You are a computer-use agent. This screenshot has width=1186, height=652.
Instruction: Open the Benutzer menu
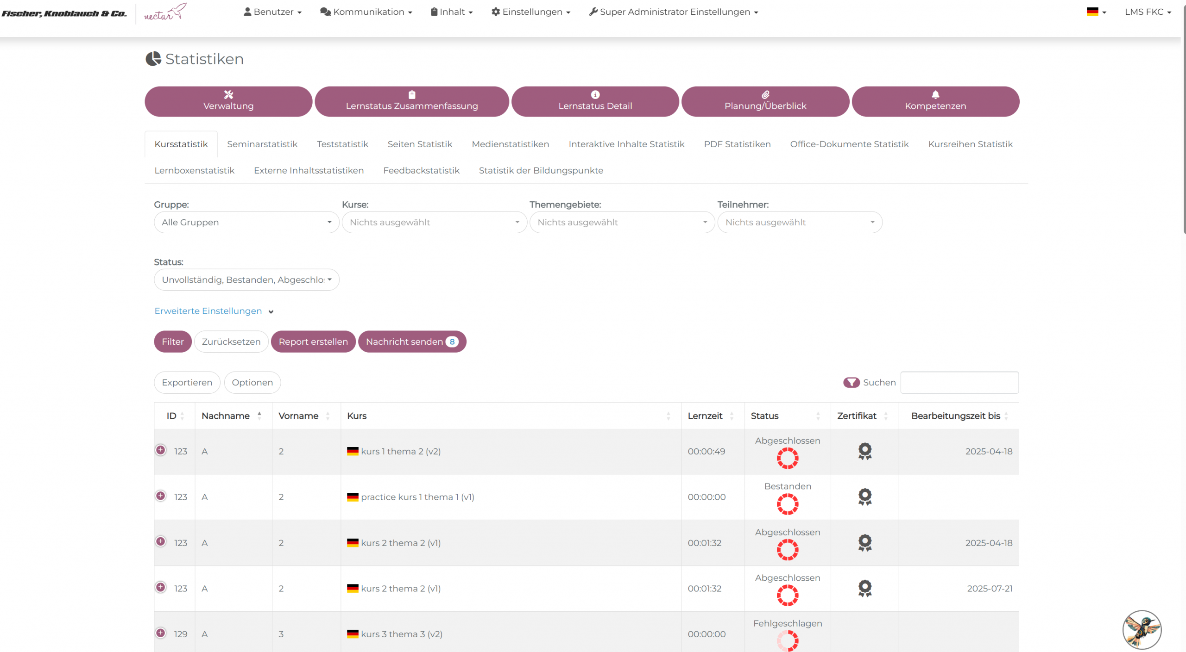[x=273, y=12]
